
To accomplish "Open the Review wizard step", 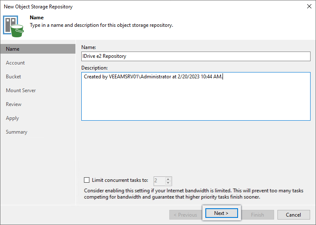I will pyautogui.click(x=13, y=104).
